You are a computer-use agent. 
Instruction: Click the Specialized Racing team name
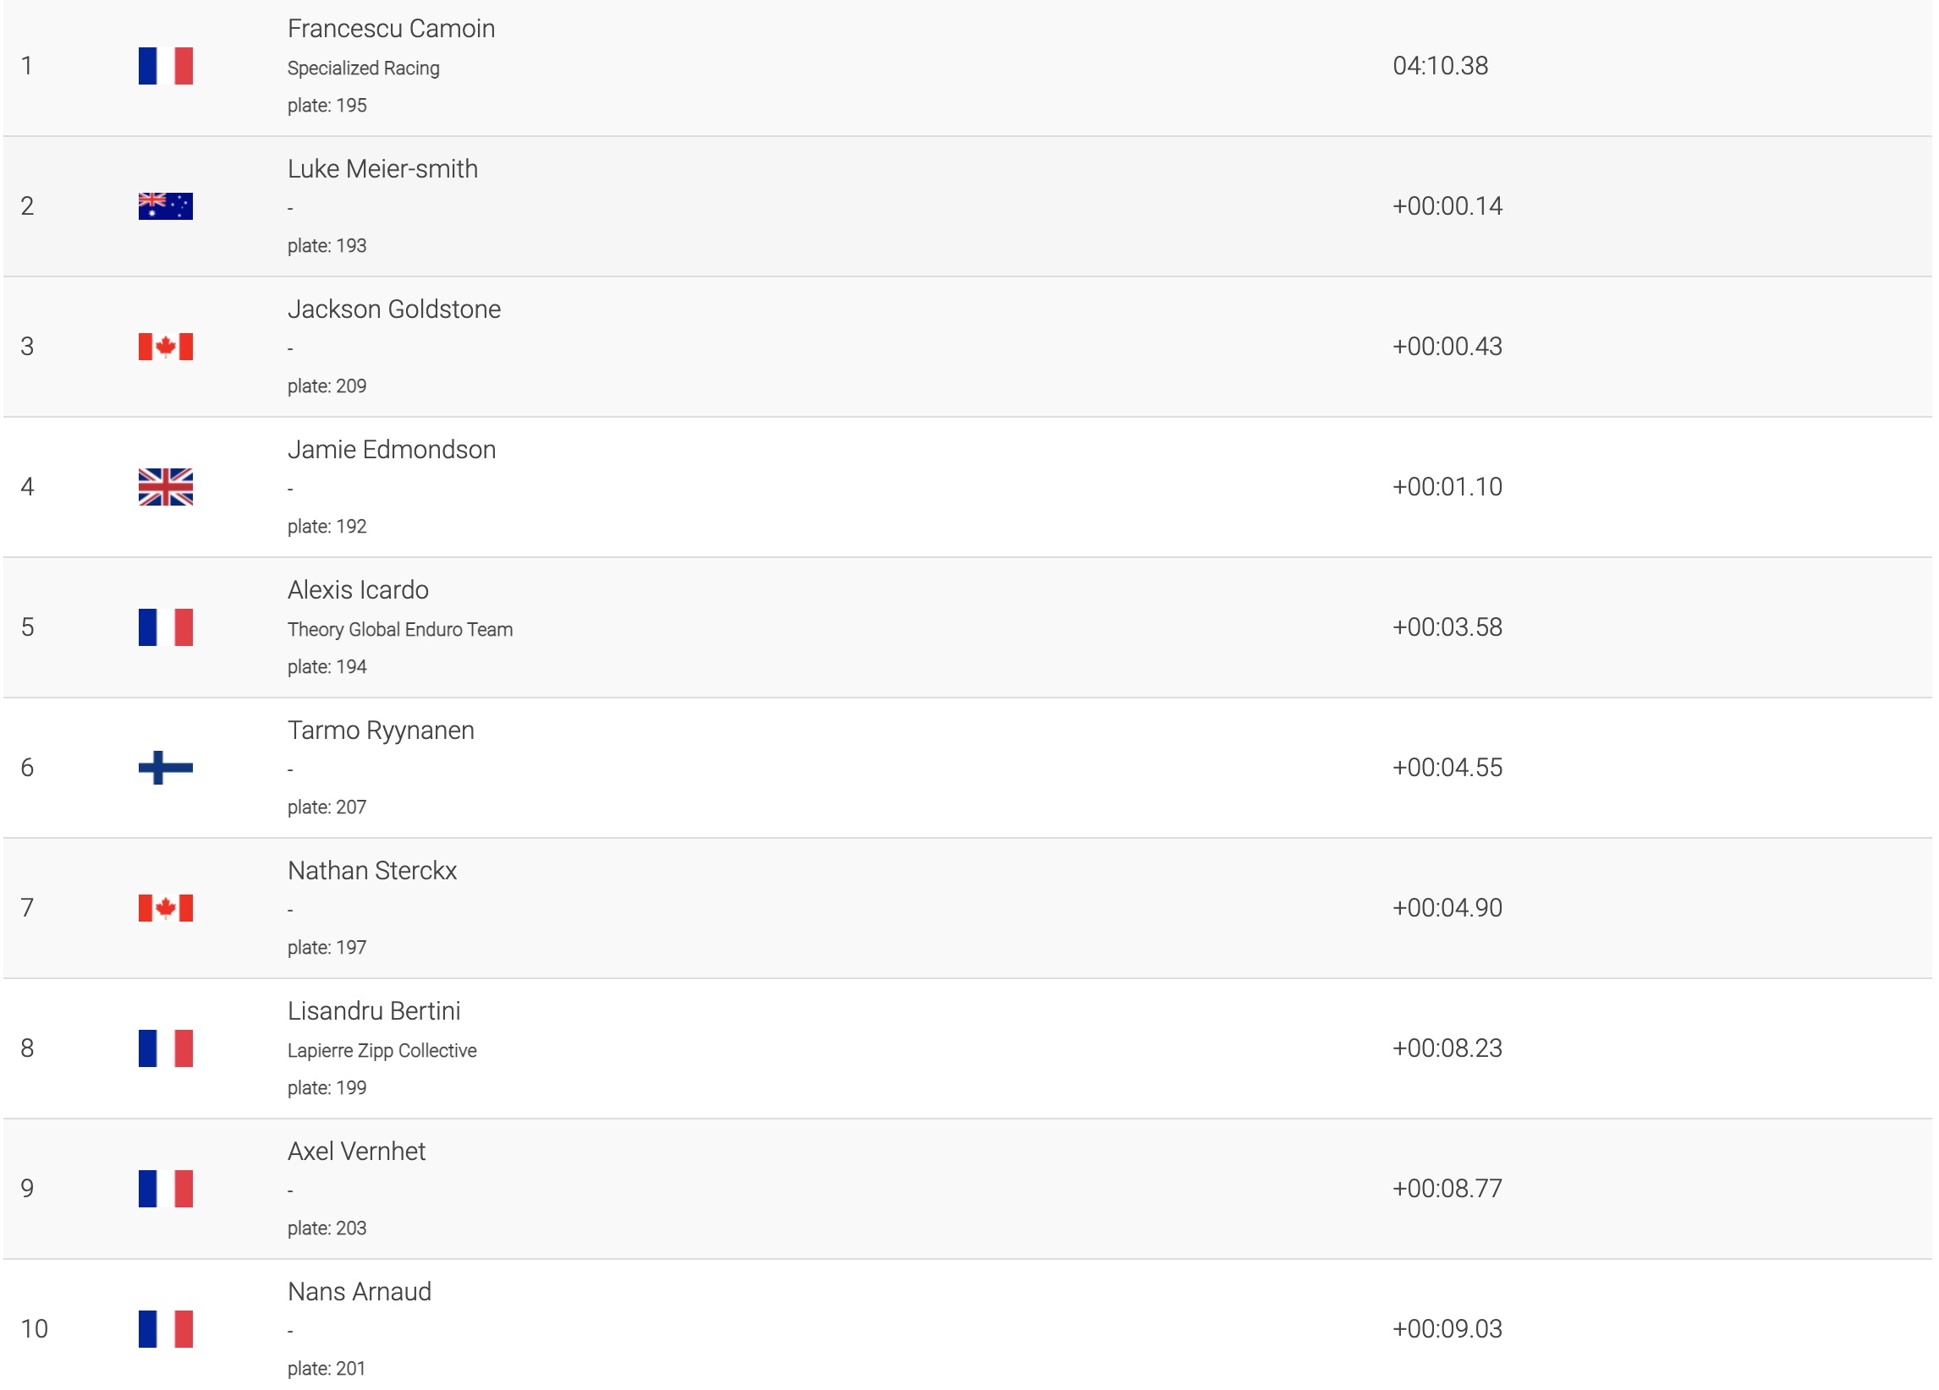(362, 68)
